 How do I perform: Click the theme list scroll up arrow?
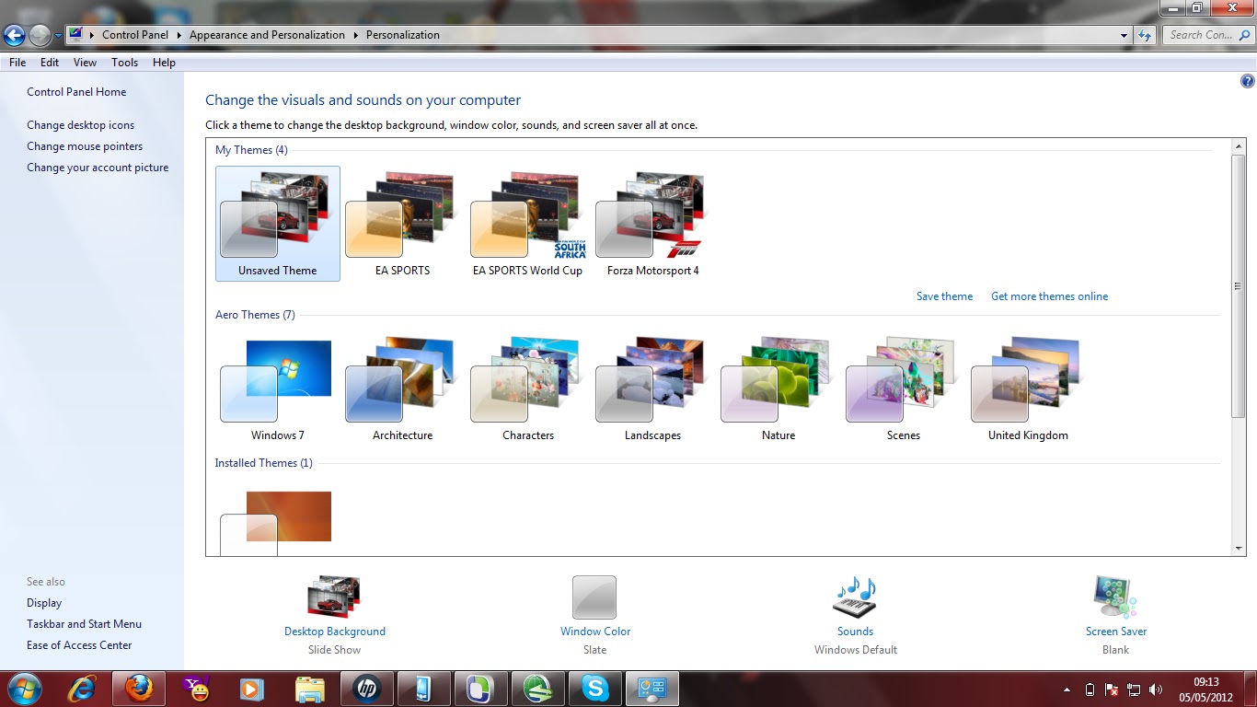[x=1239, y=146]
